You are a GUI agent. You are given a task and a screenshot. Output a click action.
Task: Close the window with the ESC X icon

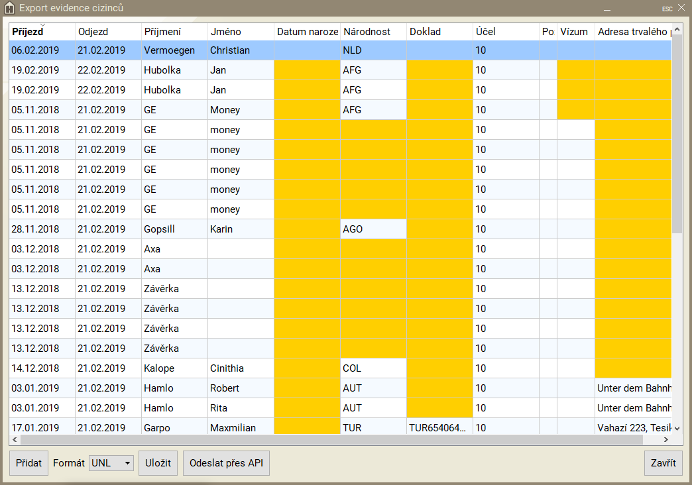681,8
